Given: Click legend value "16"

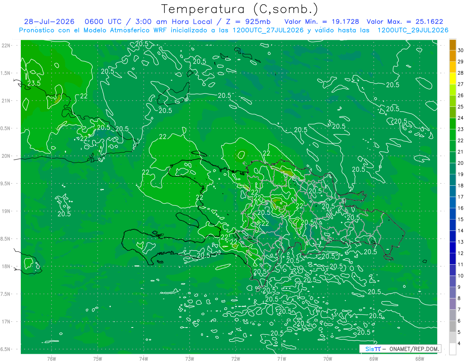Looking at the screenshot, I should (461, 208).
